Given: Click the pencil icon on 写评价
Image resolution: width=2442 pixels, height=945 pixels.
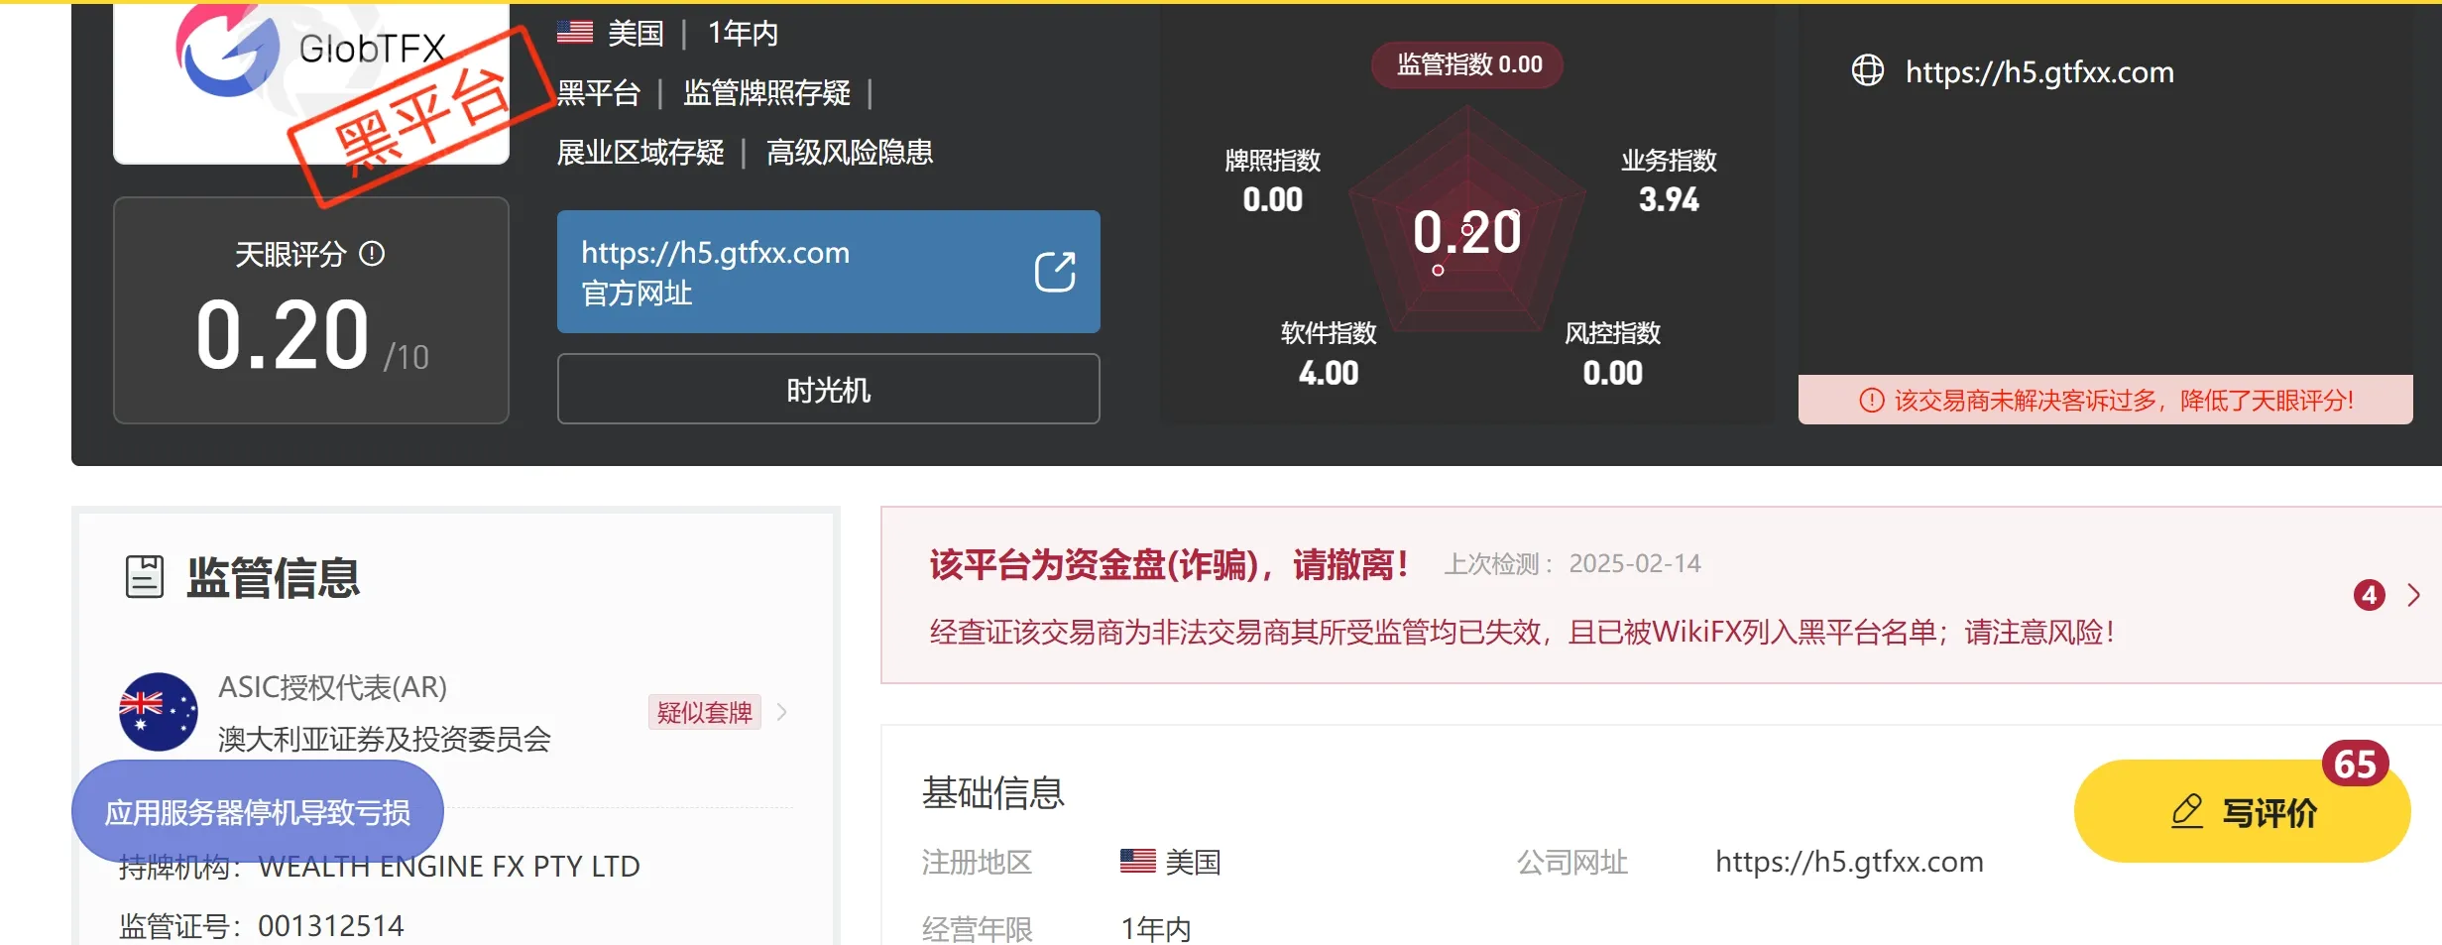Looking at the screenshot, I should pyautogui.click(x=2187, y=811).
